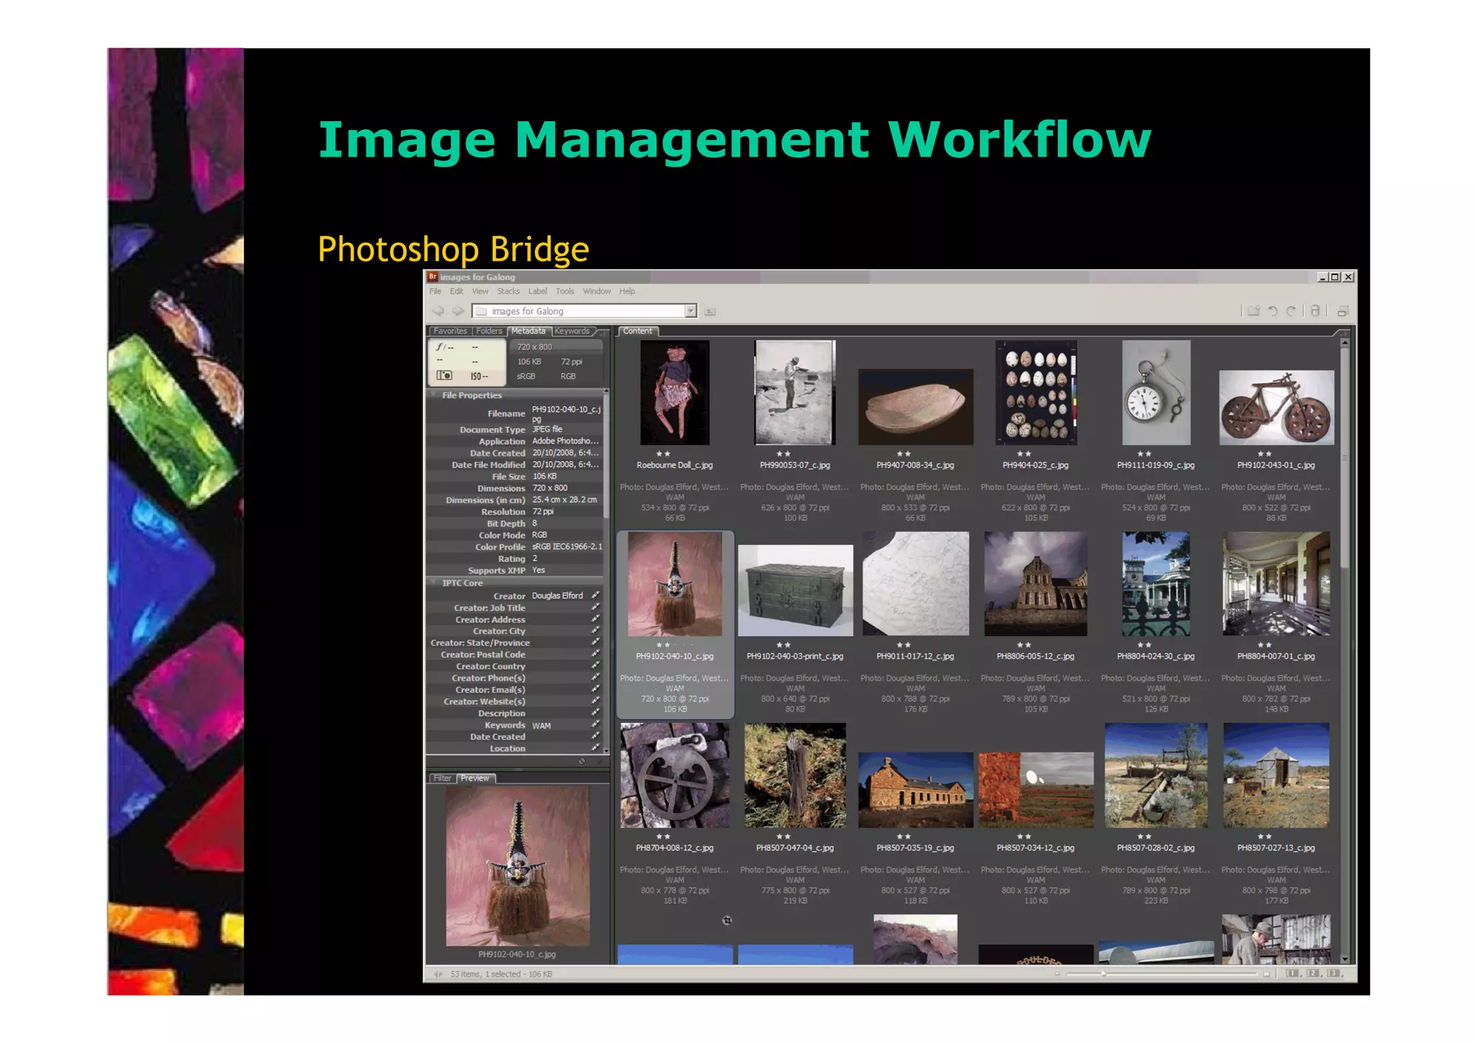
Task: Edit Location field pencil icon
Action: click(595, 748)
